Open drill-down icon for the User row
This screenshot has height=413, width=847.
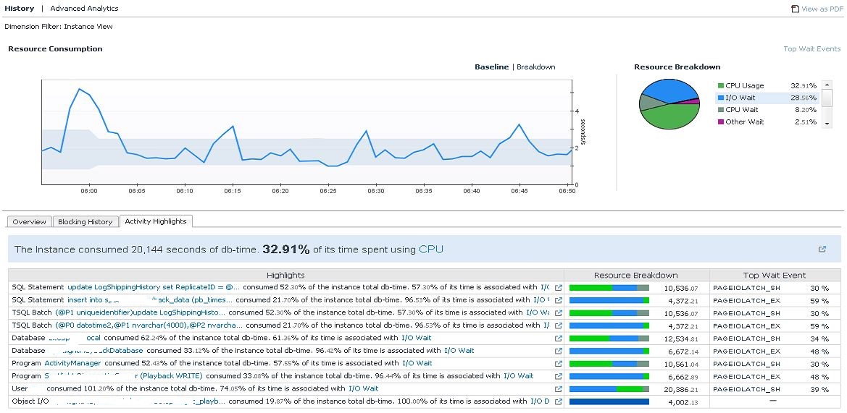coord(558,388)
